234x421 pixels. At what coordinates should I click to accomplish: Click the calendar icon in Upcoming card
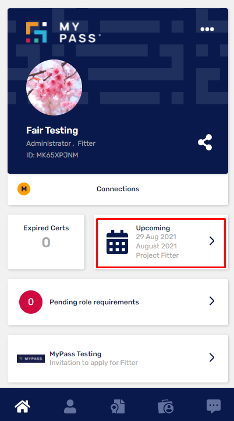point(118,242)
